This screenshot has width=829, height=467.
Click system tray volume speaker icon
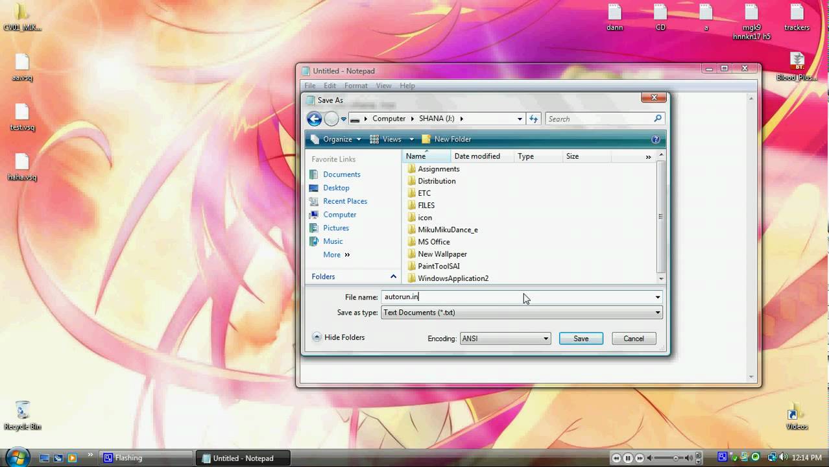coord(784,457)
